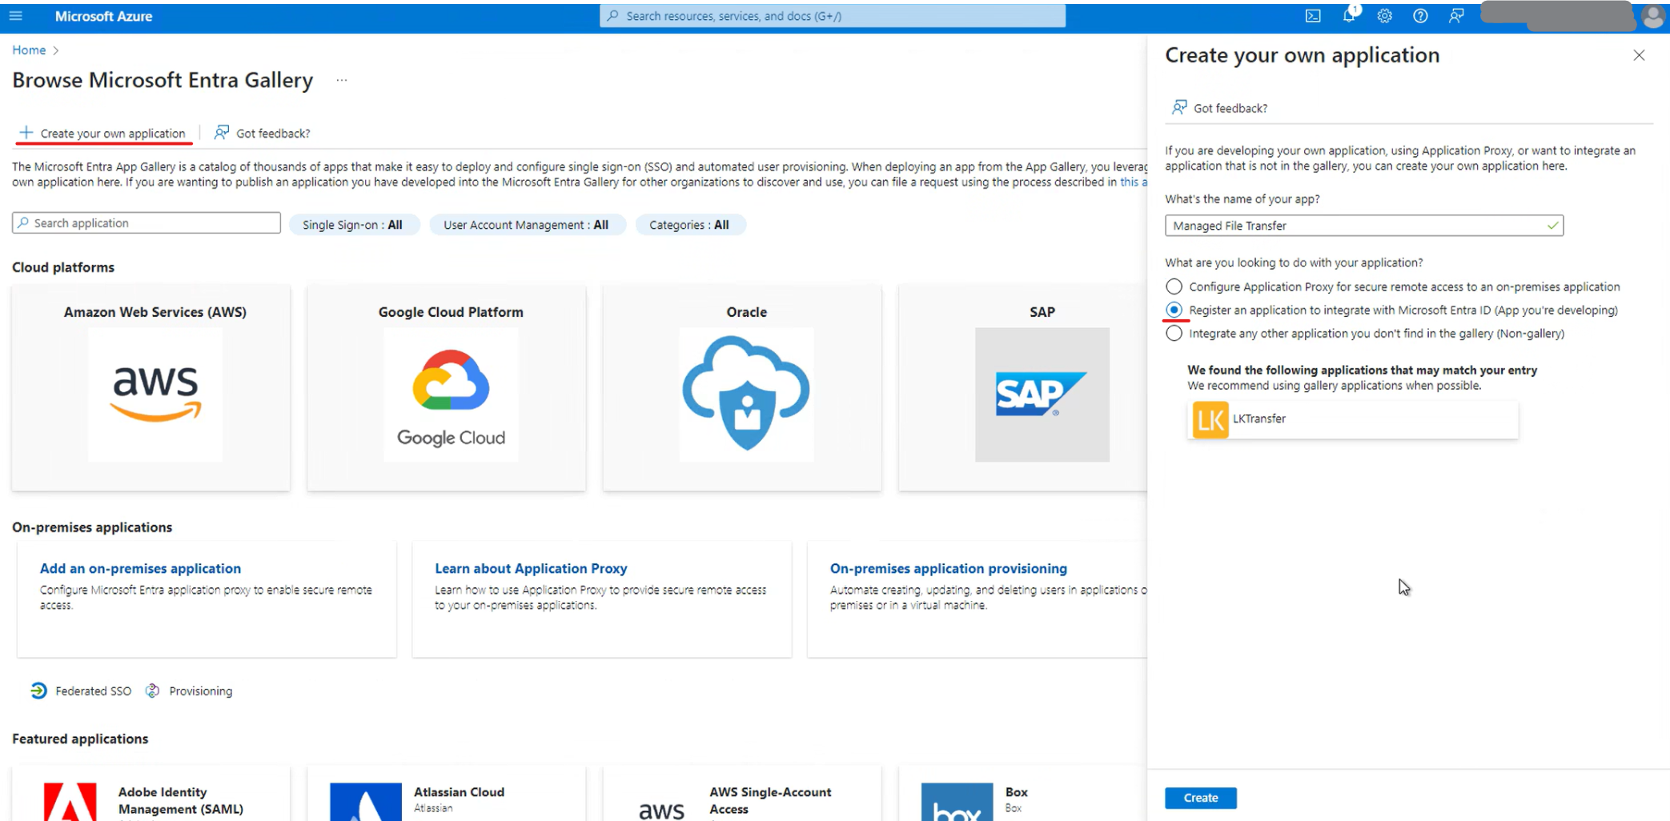1670x821 pixels.
Task: Click the feedback icon in the side panel
Action: pyautogui.click(x=1179, y=107)
